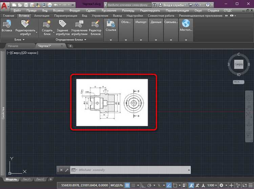This screenshot has height=189, width=254.
Task: Toggle lineweight display button
Action: [185, 185]
